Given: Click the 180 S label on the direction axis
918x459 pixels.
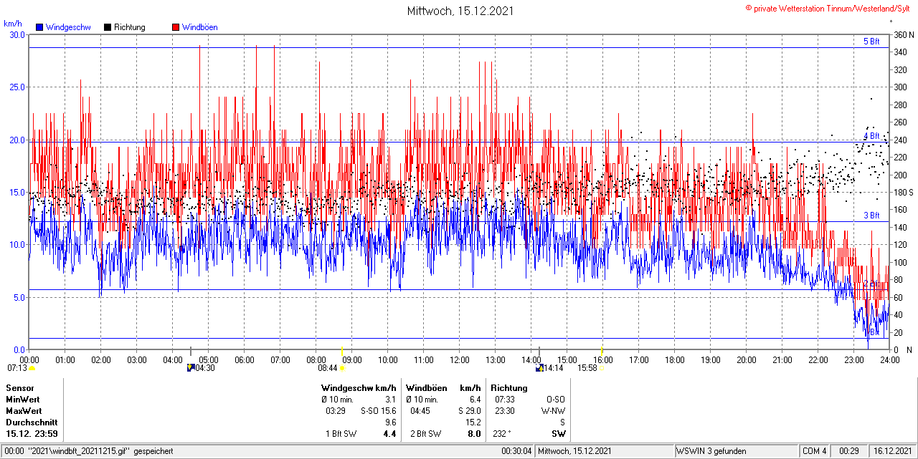Looking at the screenshot, I should click(903, 192).
